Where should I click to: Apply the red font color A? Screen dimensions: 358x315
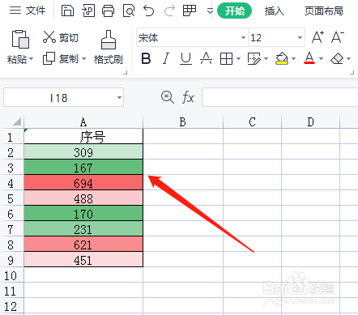tap(309, 58)
